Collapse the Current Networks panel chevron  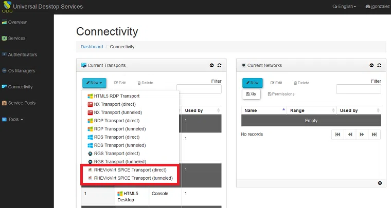point(371,66)
